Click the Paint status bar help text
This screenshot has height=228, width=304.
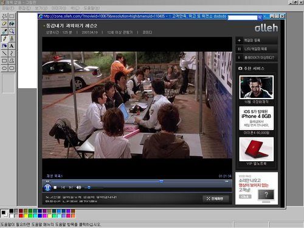(50, 224)
